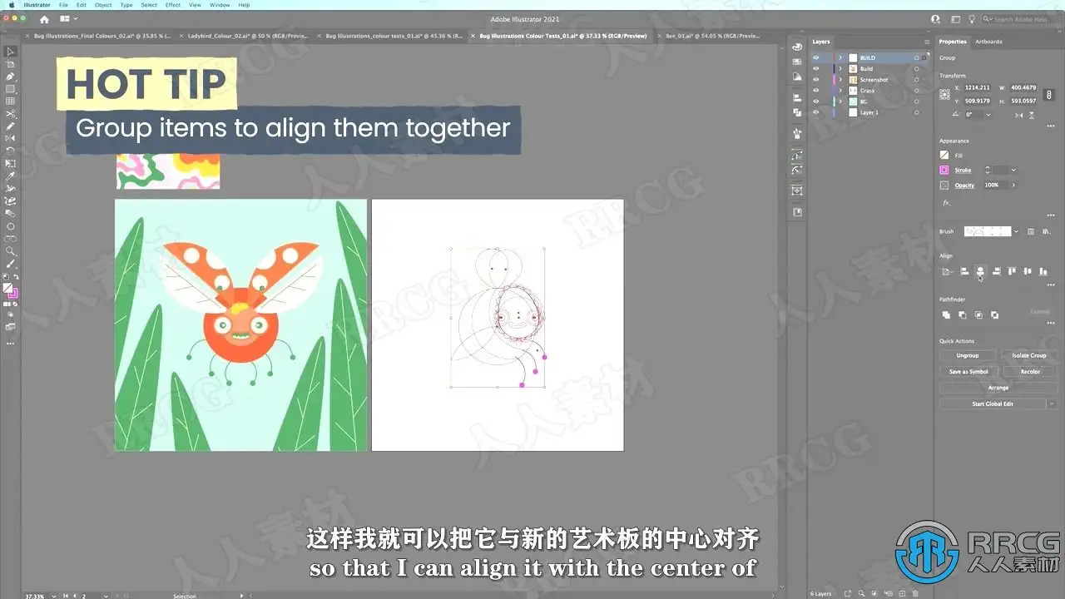
Task: Click target circle of Grass layer
Action: [x=917, y=91]
